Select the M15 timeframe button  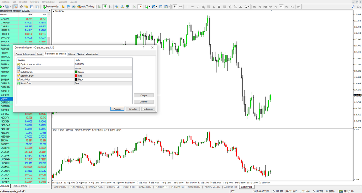(x=265, y=7)
